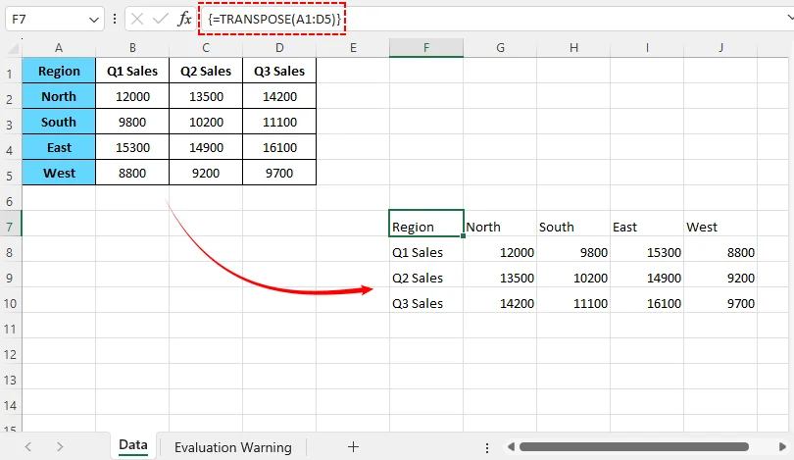Click cell B5 with value 8800
The image size is (794, 460).
tap(132, 173)
